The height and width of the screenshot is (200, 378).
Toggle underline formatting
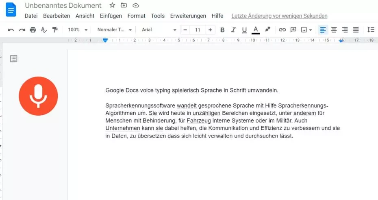tap(244, 30)
